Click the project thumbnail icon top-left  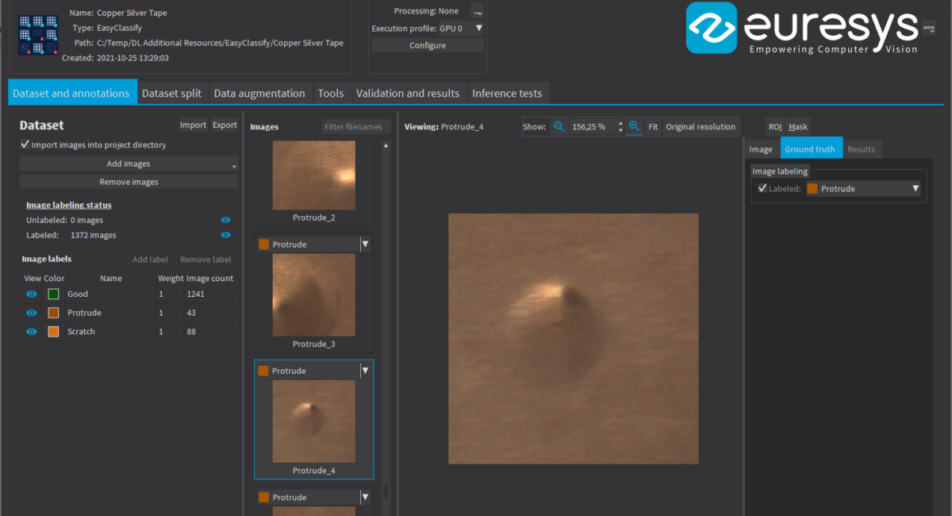point(37,35)
